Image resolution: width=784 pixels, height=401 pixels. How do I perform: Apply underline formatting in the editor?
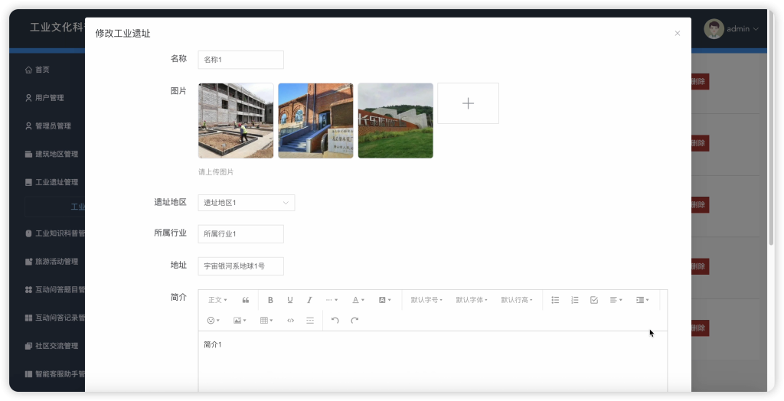pos(289,300)
